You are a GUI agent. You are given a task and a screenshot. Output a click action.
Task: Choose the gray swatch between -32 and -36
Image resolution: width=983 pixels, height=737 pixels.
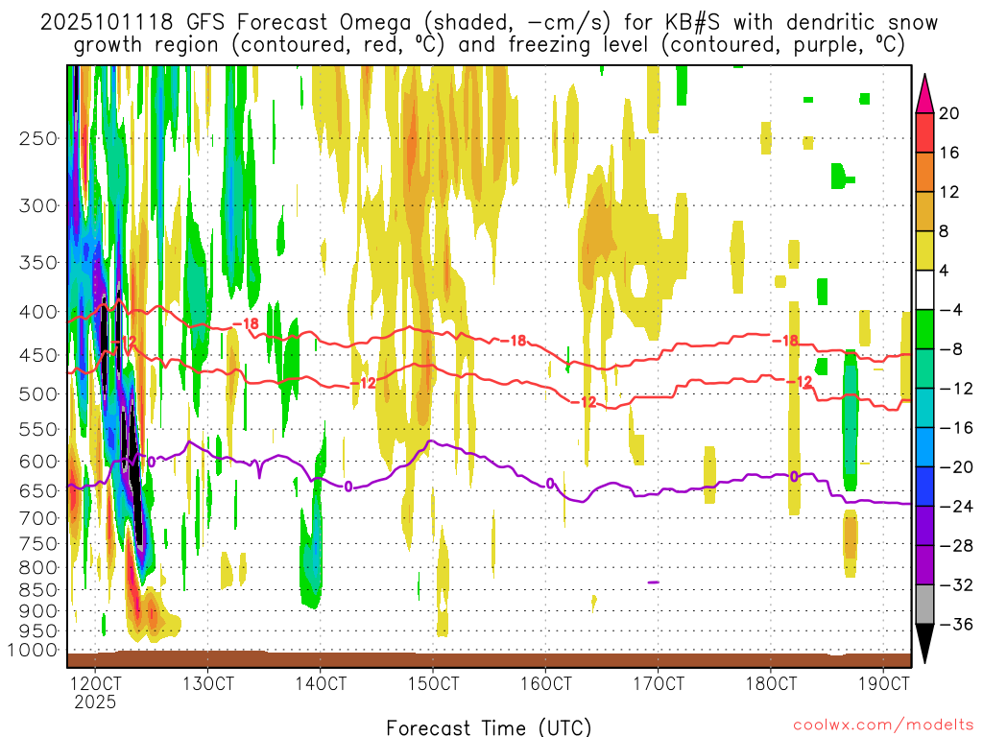pos(926,604)
